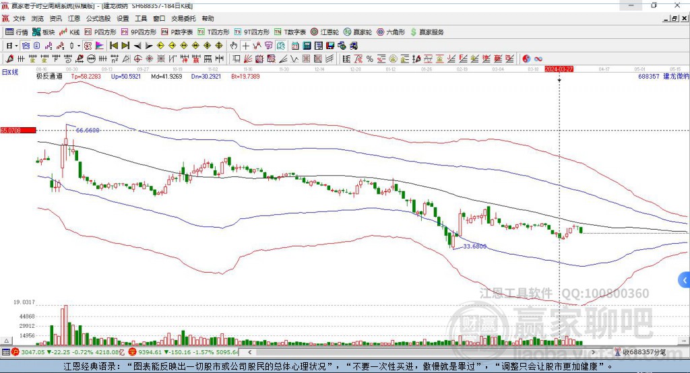Open the 设置 menu
The image size is (690, 373).
(x=123, y=18)
